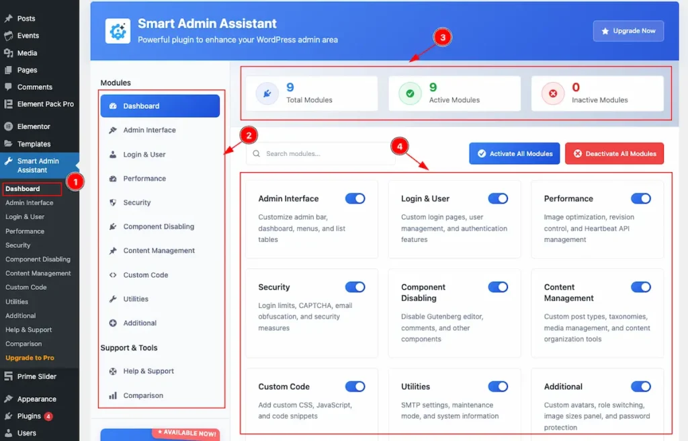Viewport: 688px width, 441px height.
Task: Click the Additional plus icon in Modules panel
Action: pos(113,323)
